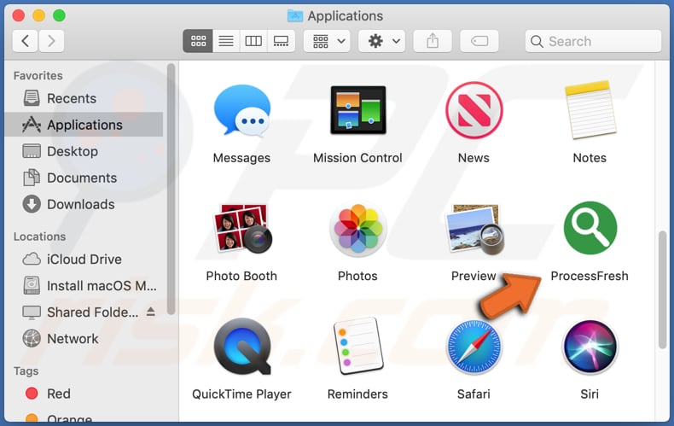The width and height of the screenshot is (674, 426).
Task: Open the group-by arrangement dropdown
Action: point(327,41)
